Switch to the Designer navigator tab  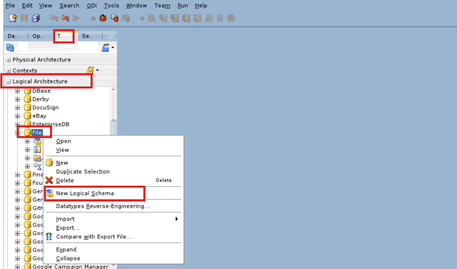(13, 36)
